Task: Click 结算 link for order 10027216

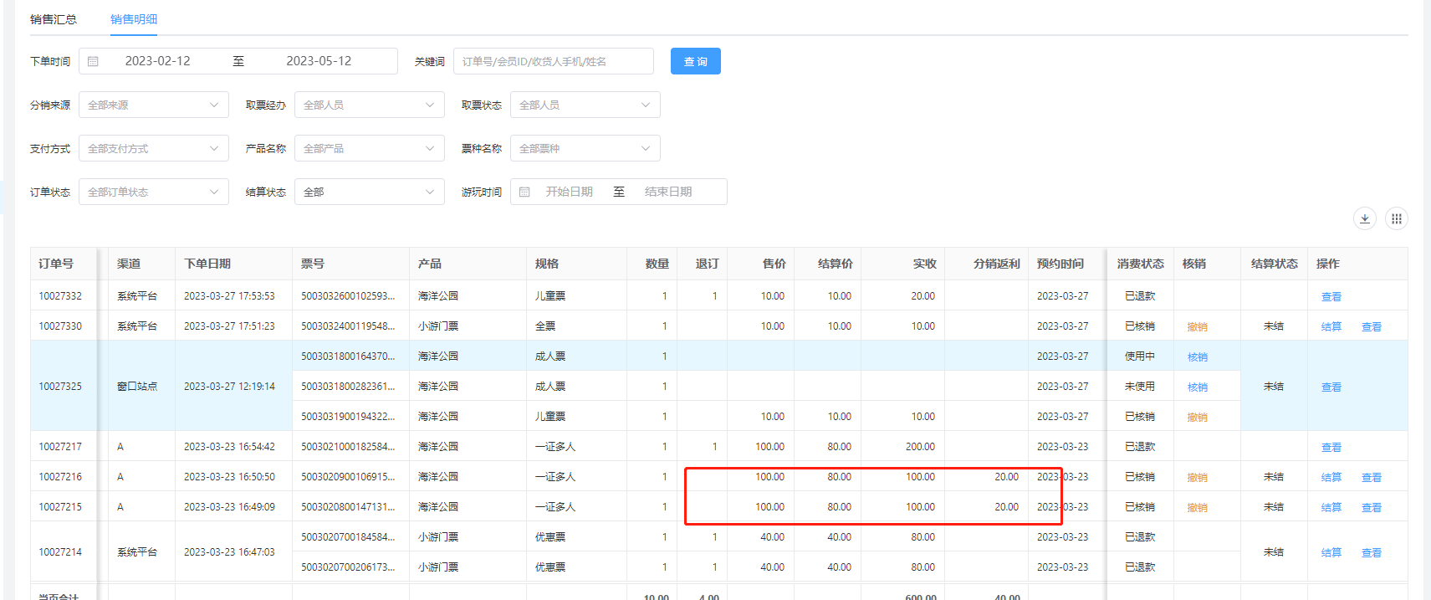Action: [x=1331, y=477]
